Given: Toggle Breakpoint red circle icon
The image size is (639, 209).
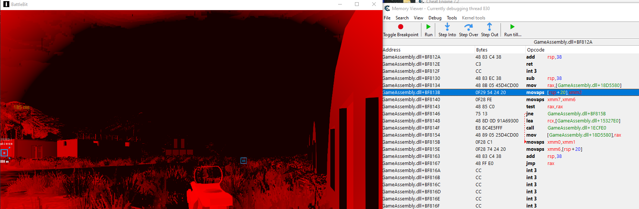Looking at the screenshot, I should tap(400, 27).
